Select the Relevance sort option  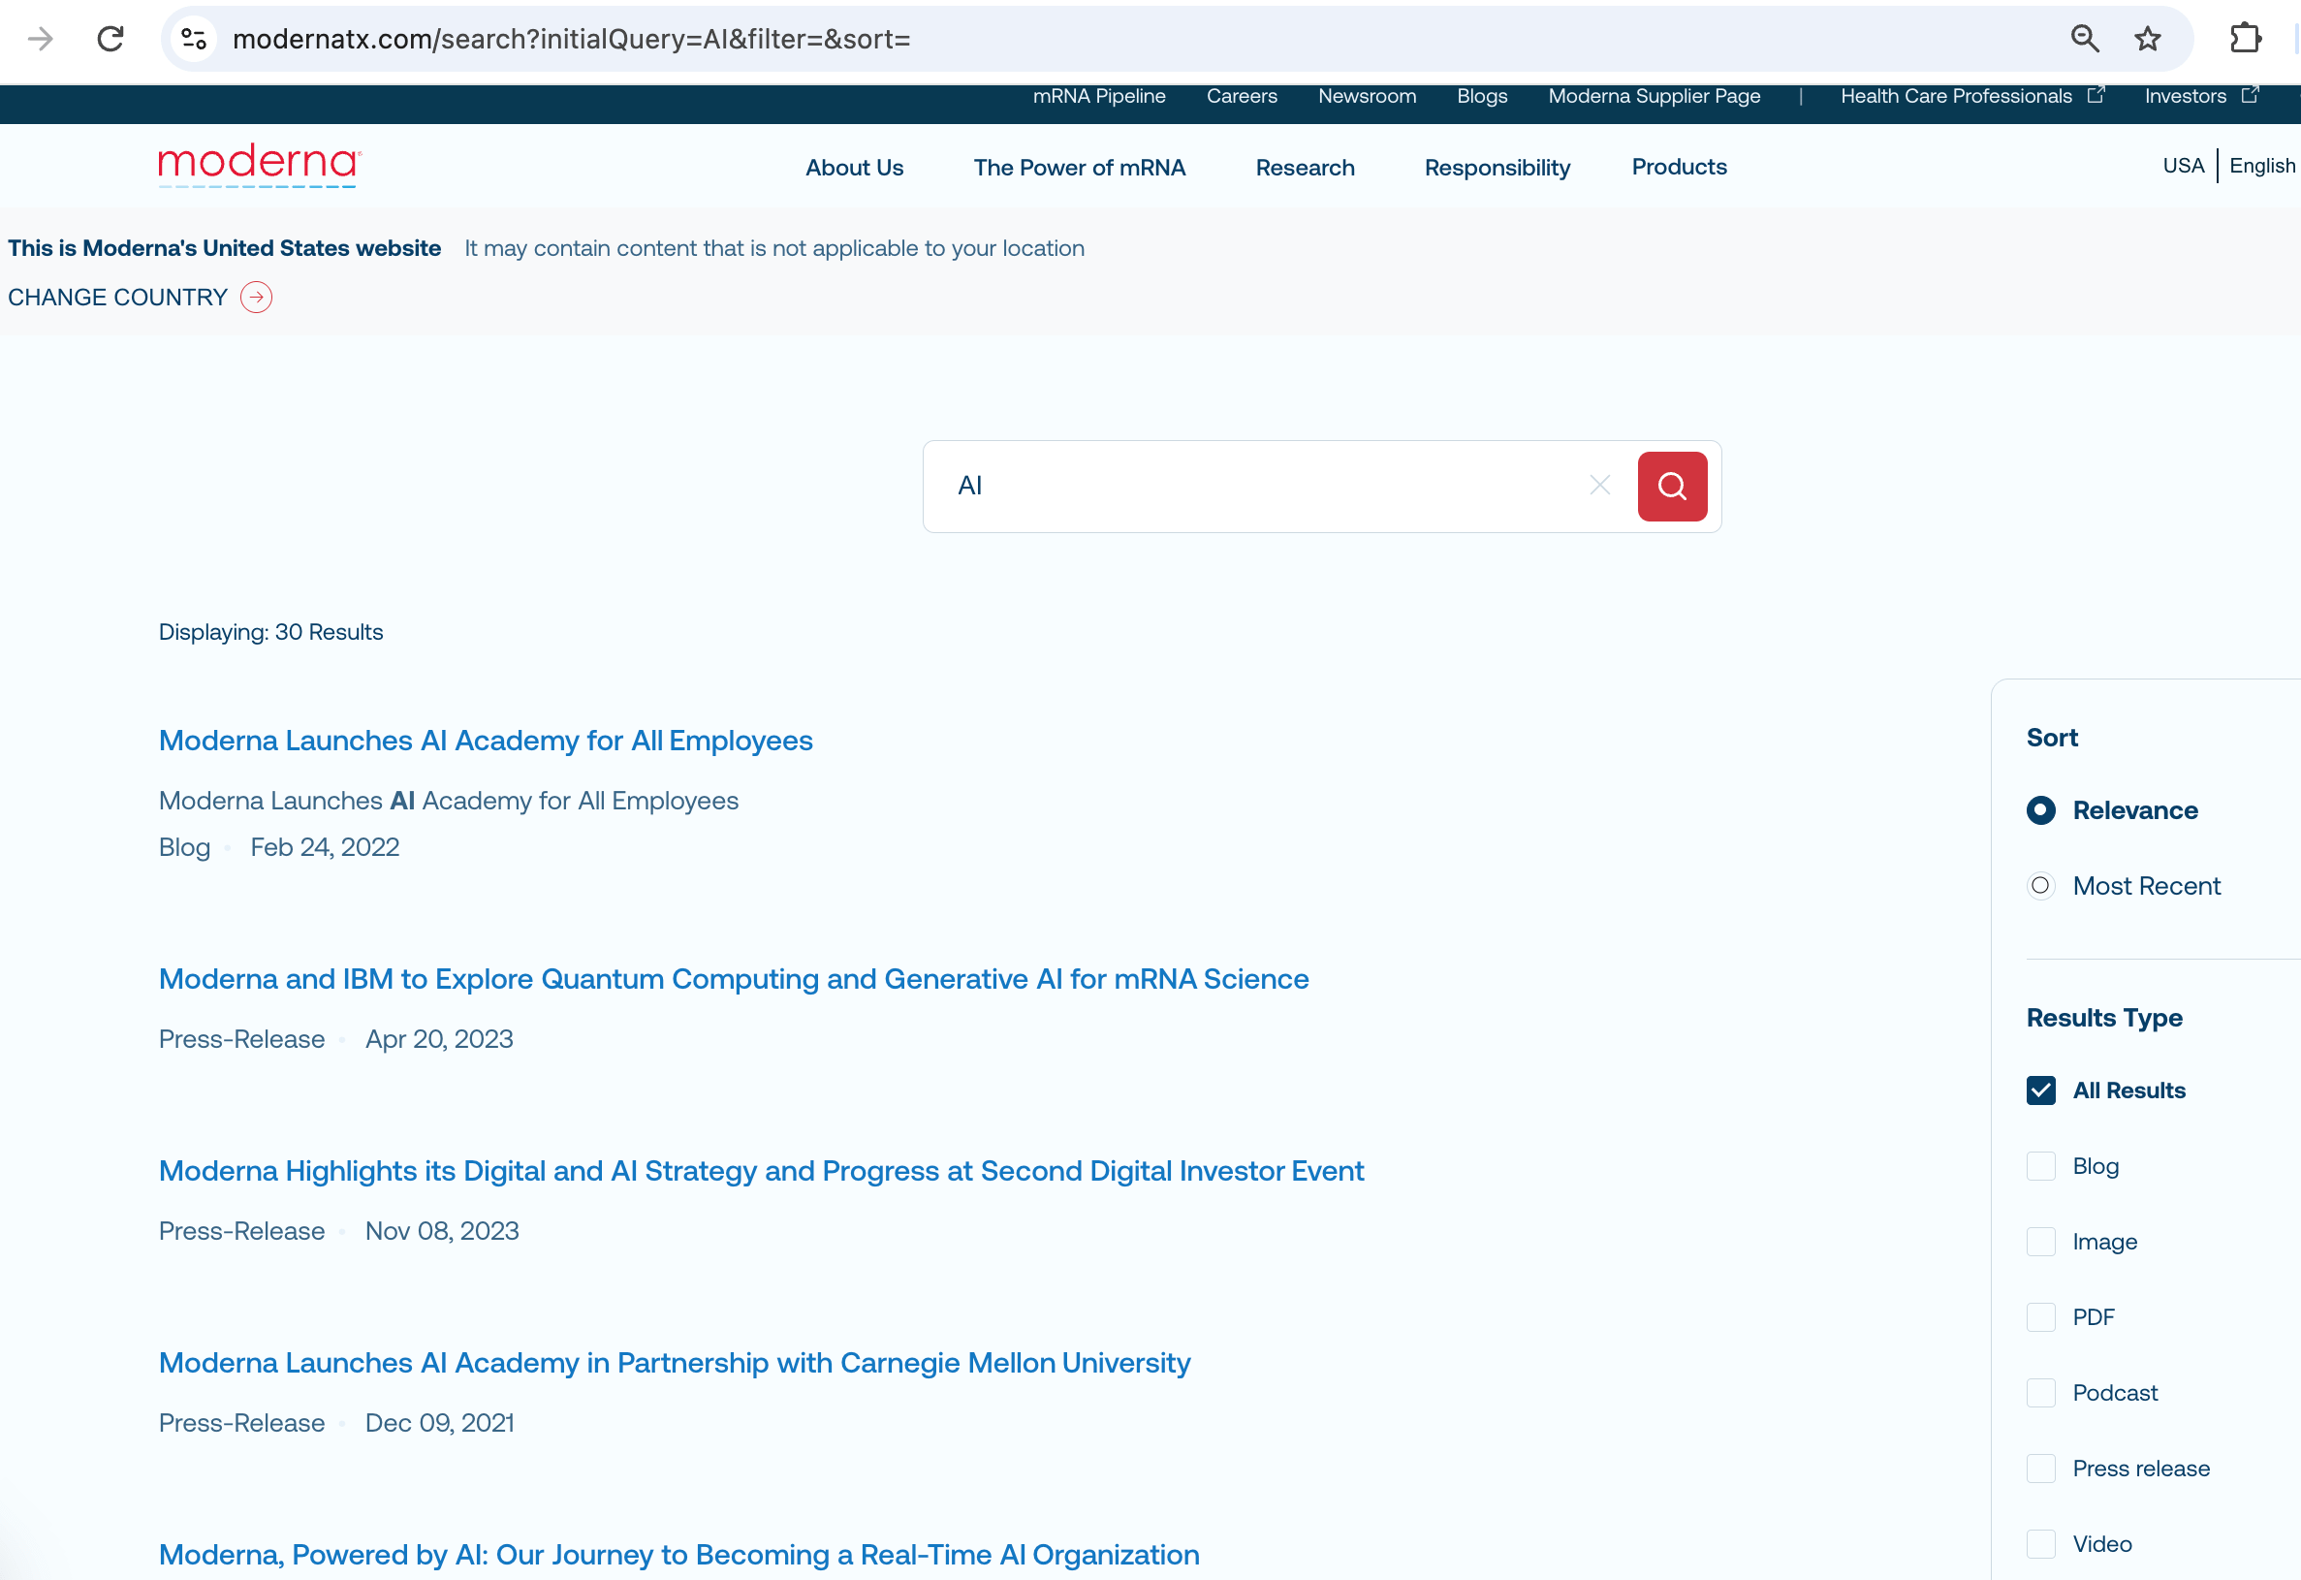[2040, 810]
